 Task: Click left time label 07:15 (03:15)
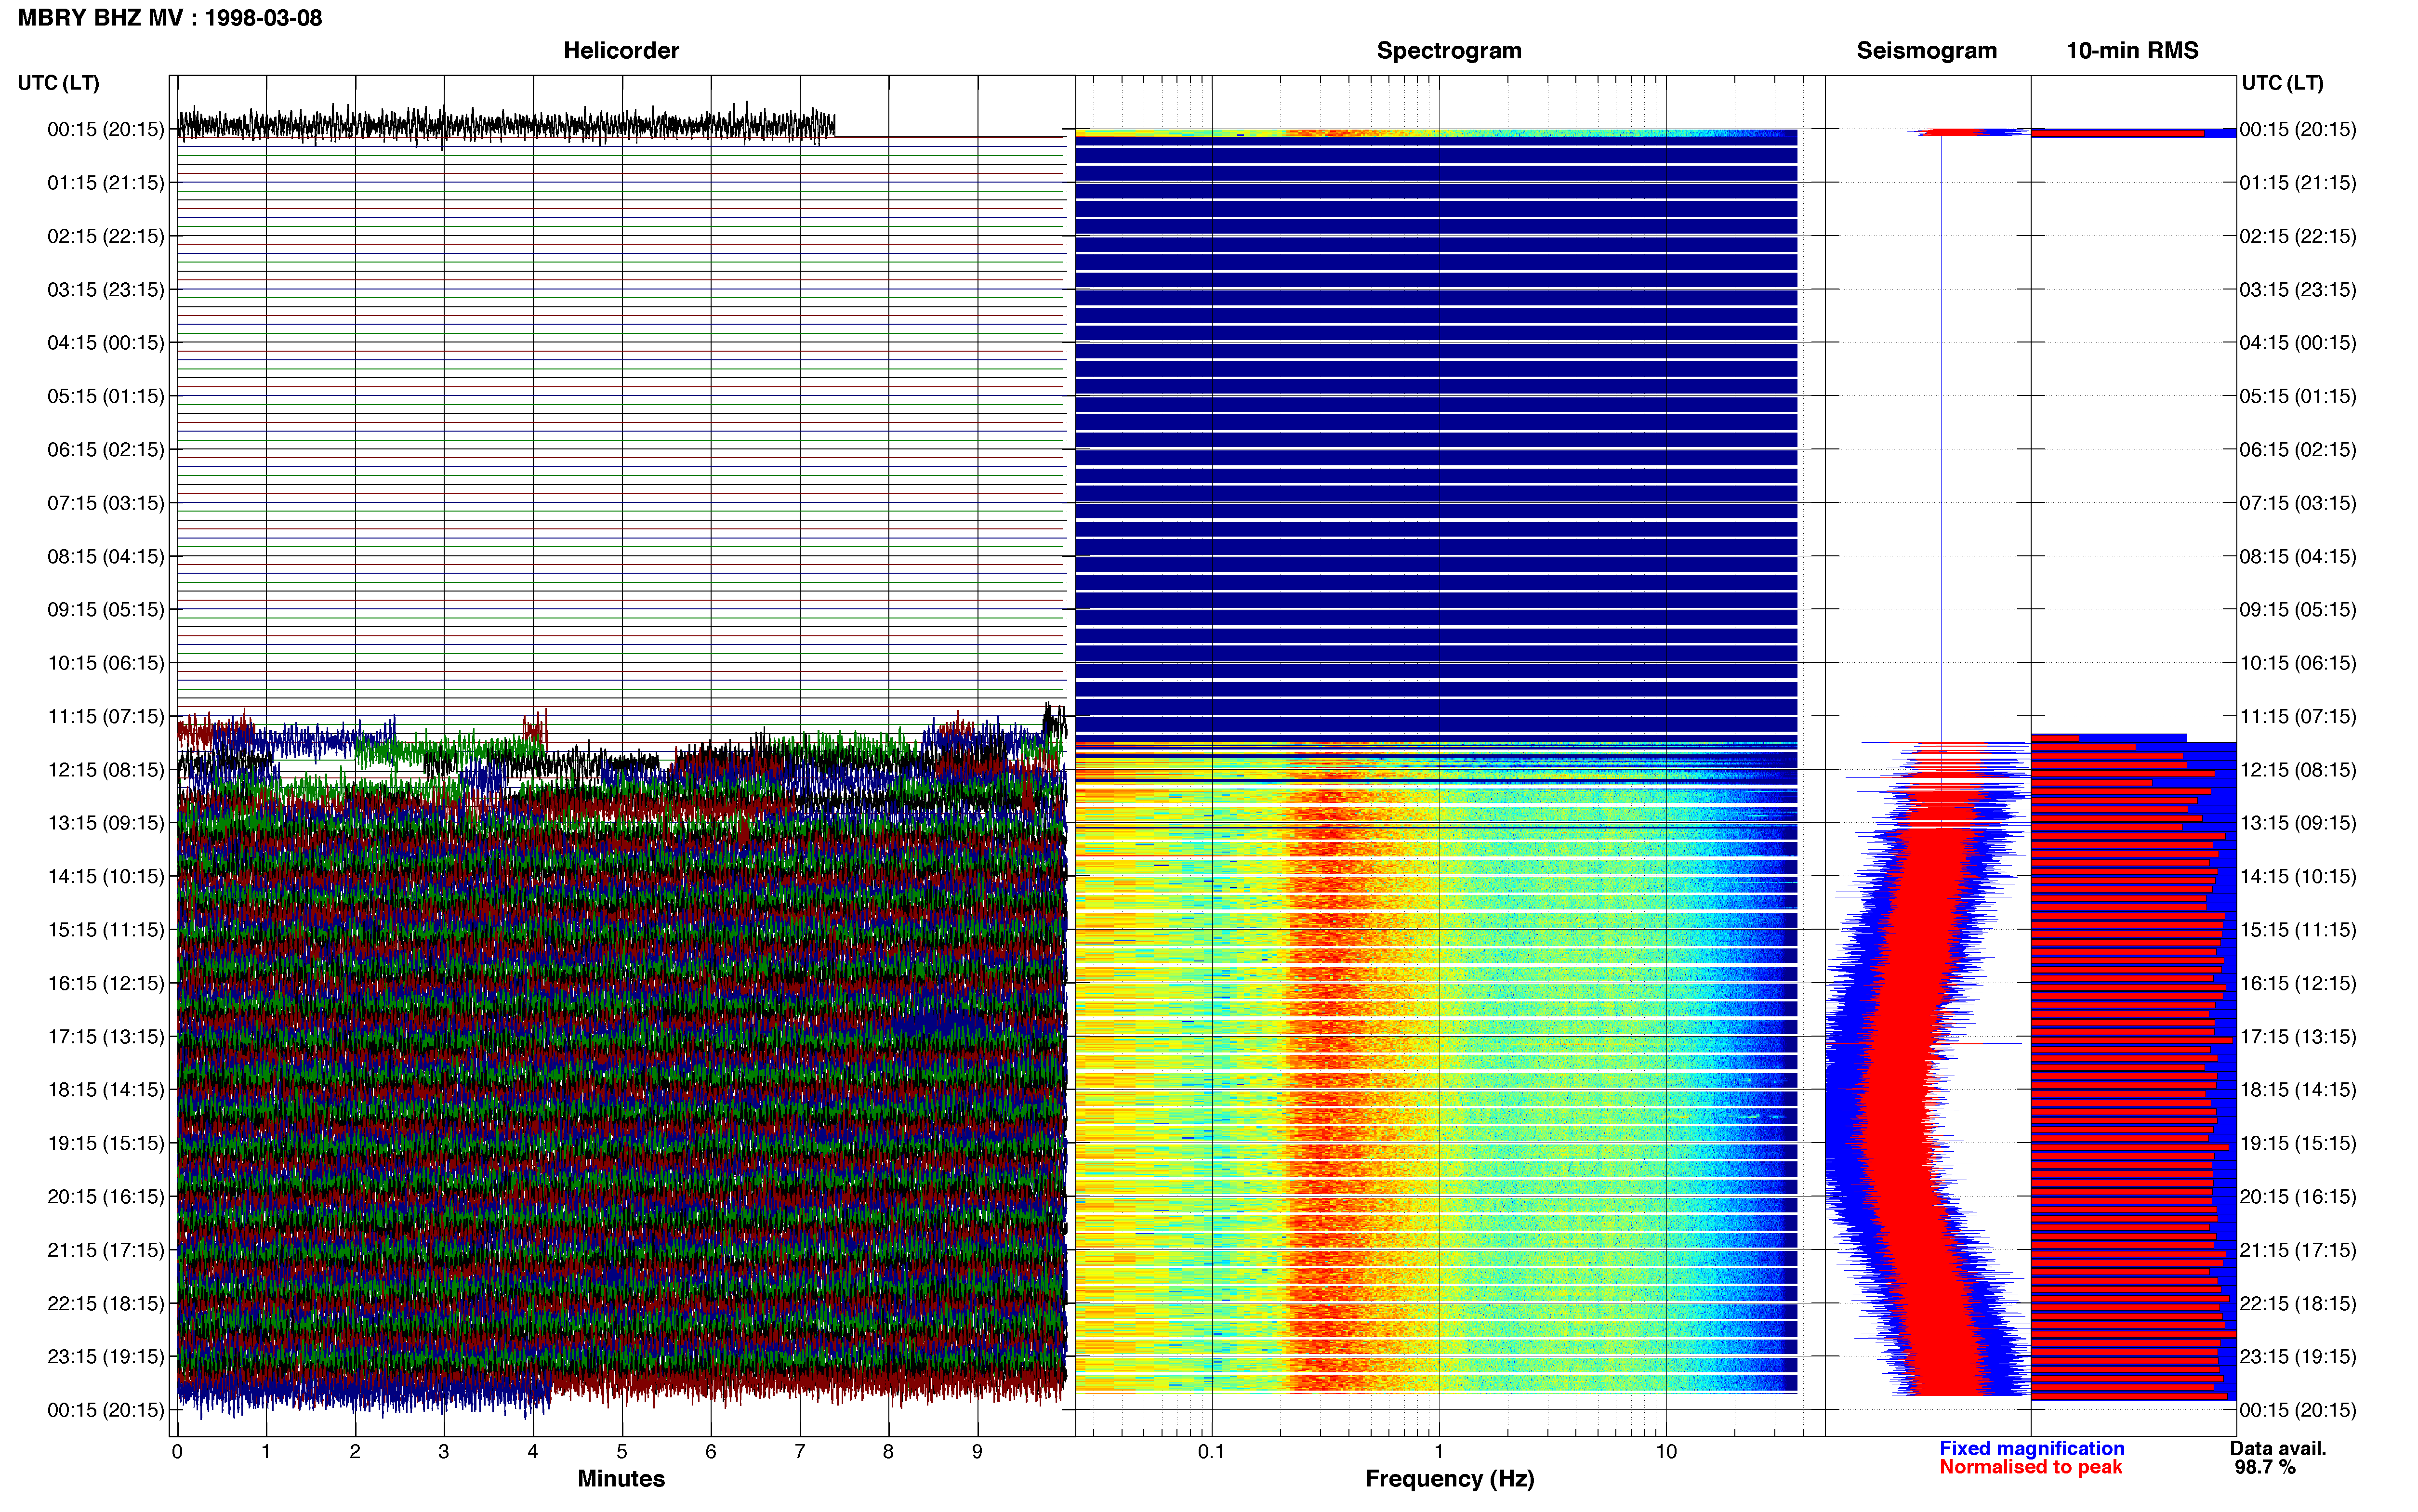pos(106,503)
